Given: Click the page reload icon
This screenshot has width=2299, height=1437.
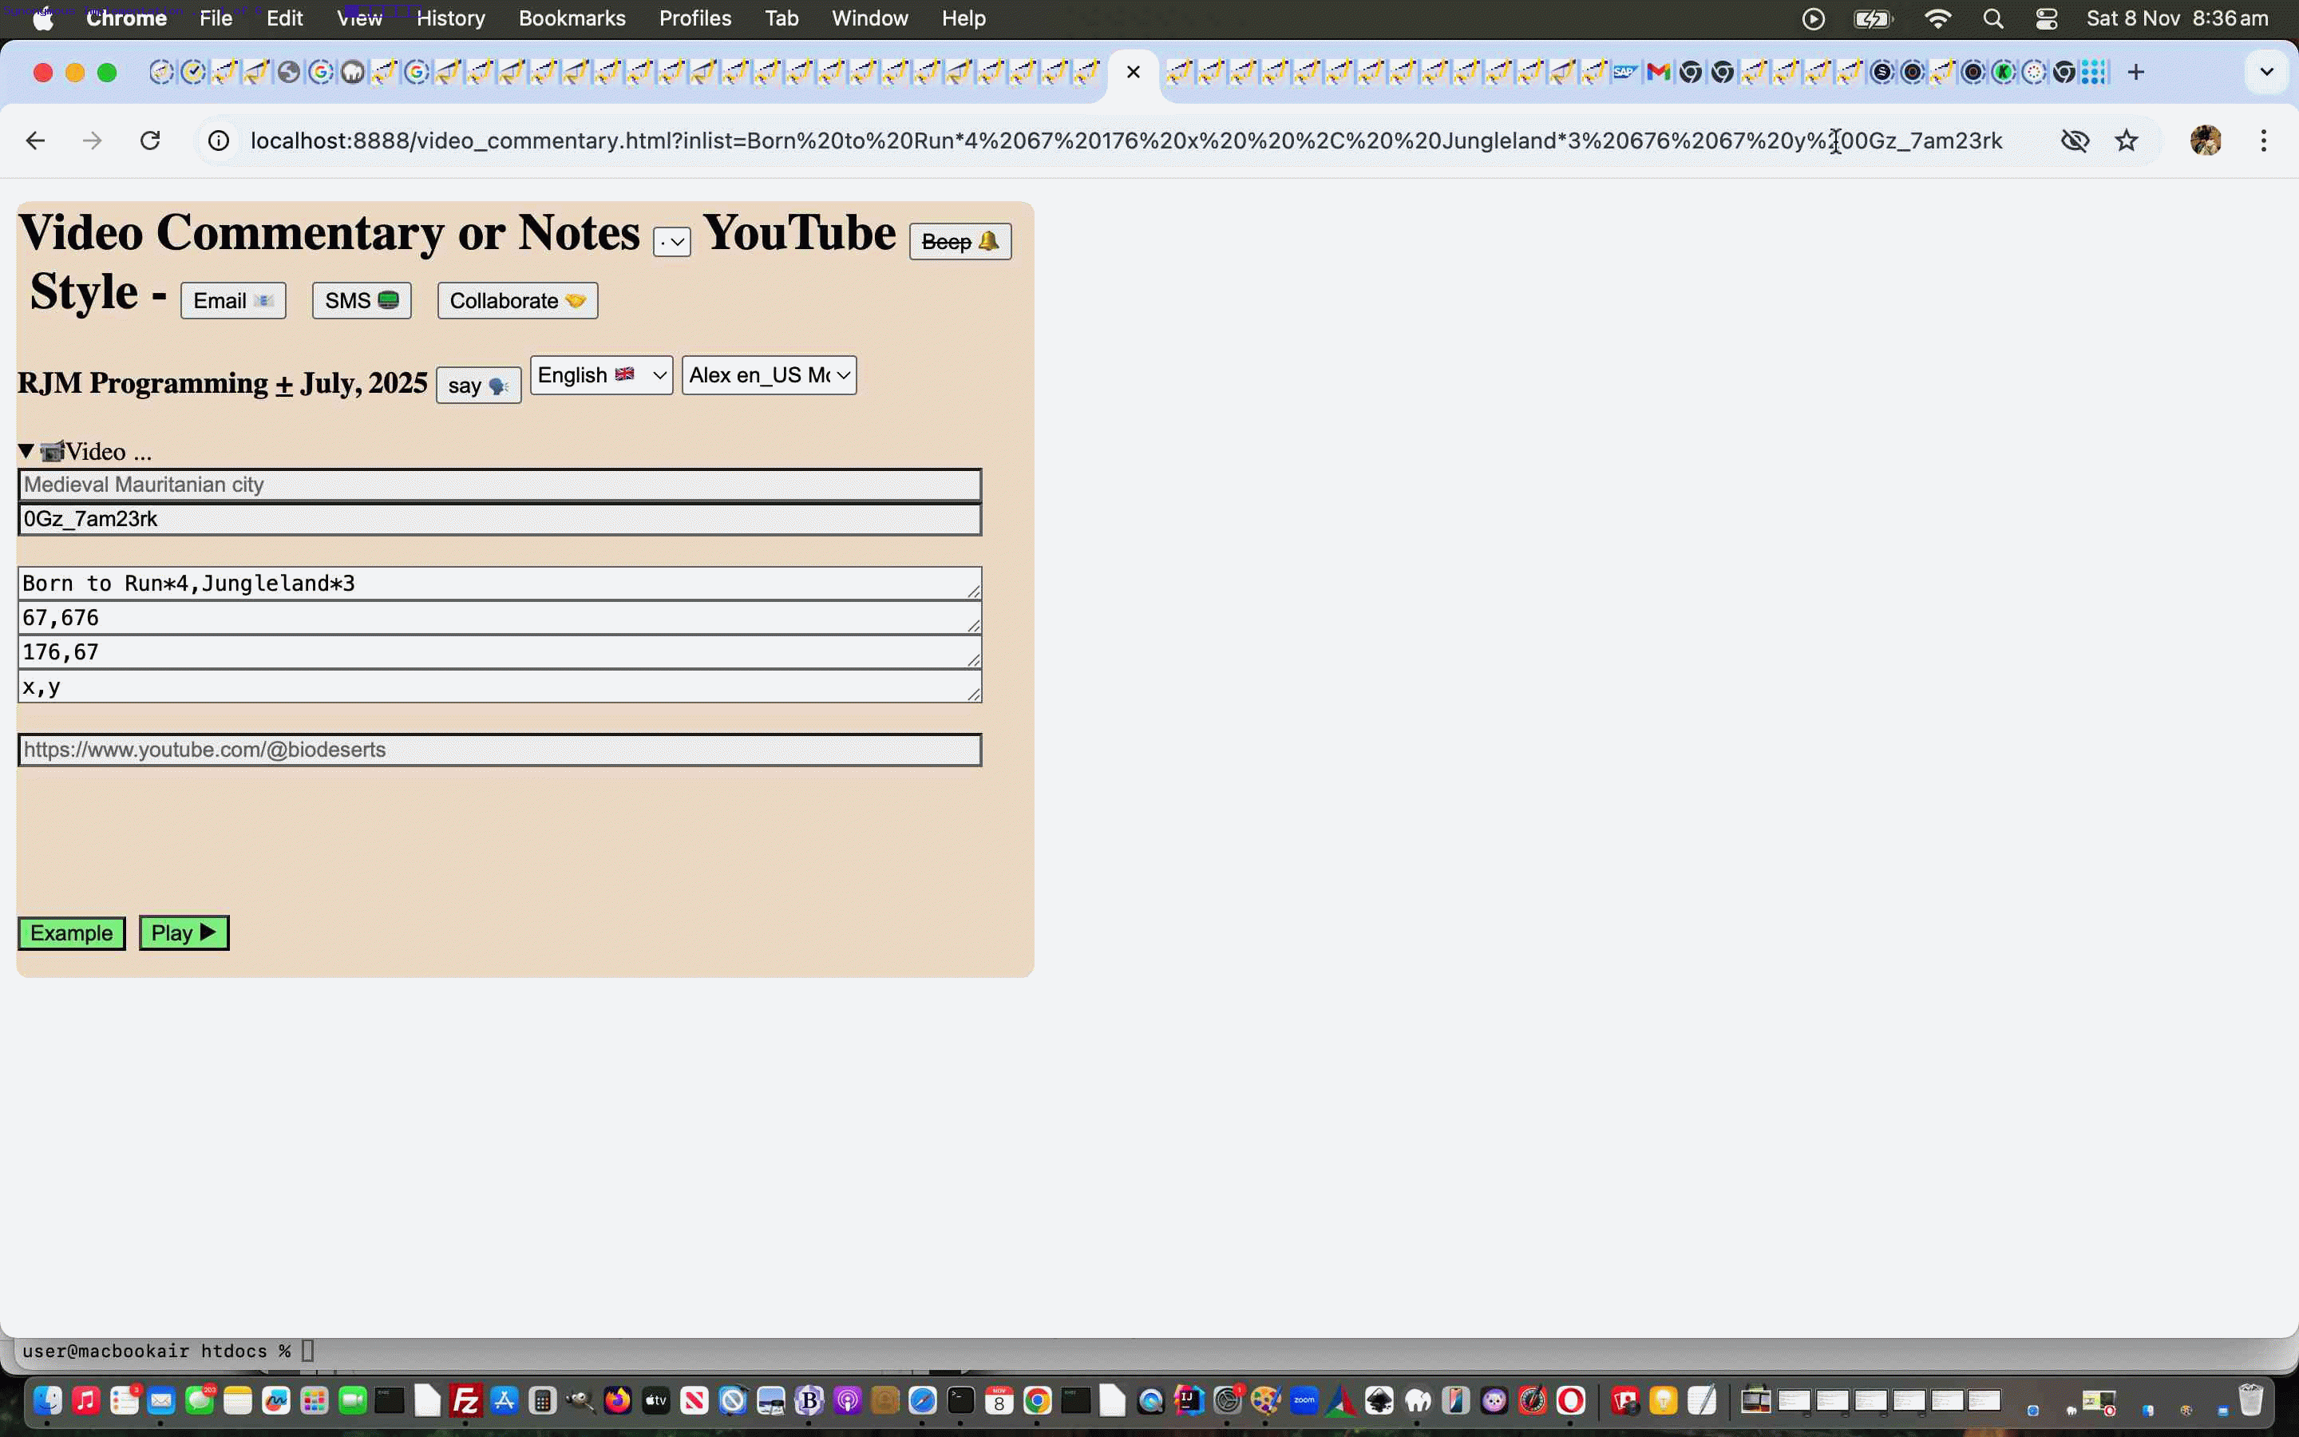Looking at the screenshot, I should tap(150, 140).
